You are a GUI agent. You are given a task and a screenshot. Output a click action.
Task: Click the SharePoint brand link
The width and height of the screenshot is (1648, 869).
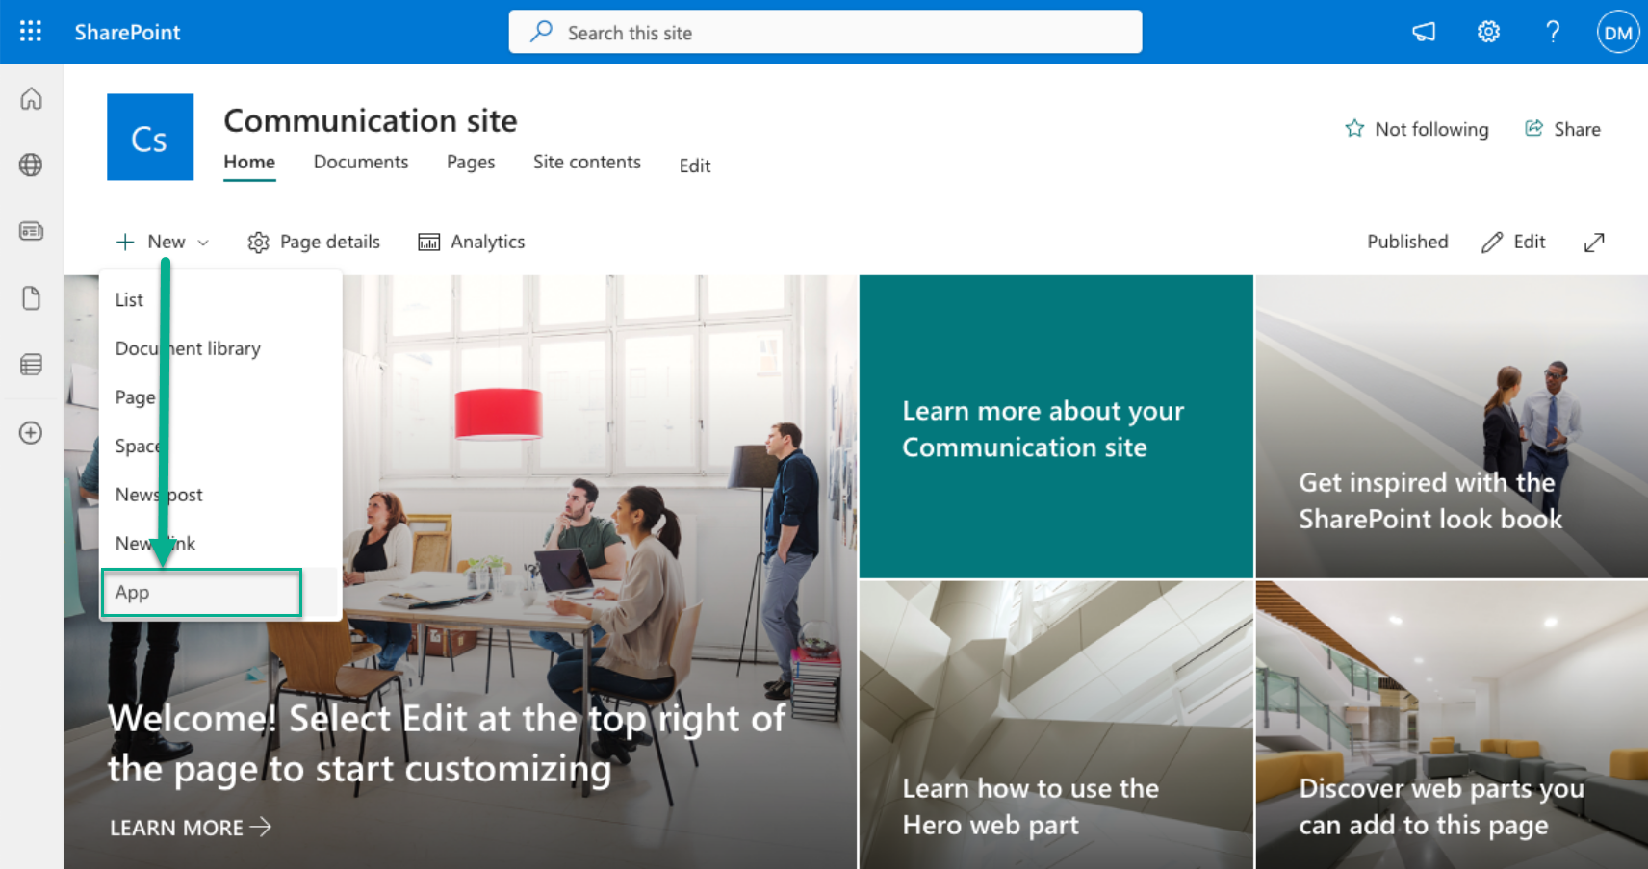tap(127, 32)
